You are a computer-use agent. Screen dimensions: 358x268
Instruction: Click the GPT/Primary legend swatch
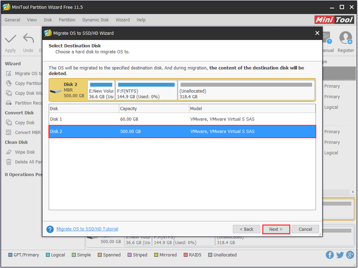(x=10, y=255)
